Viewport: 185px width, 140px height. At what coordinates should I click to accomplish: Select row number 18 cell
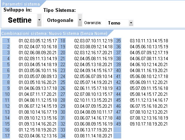[62, 41]
